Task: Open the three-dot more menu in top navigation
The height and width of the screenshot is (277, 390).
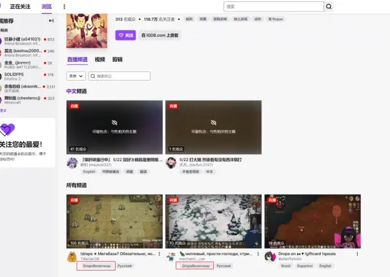Action: (x=64, y=6)
